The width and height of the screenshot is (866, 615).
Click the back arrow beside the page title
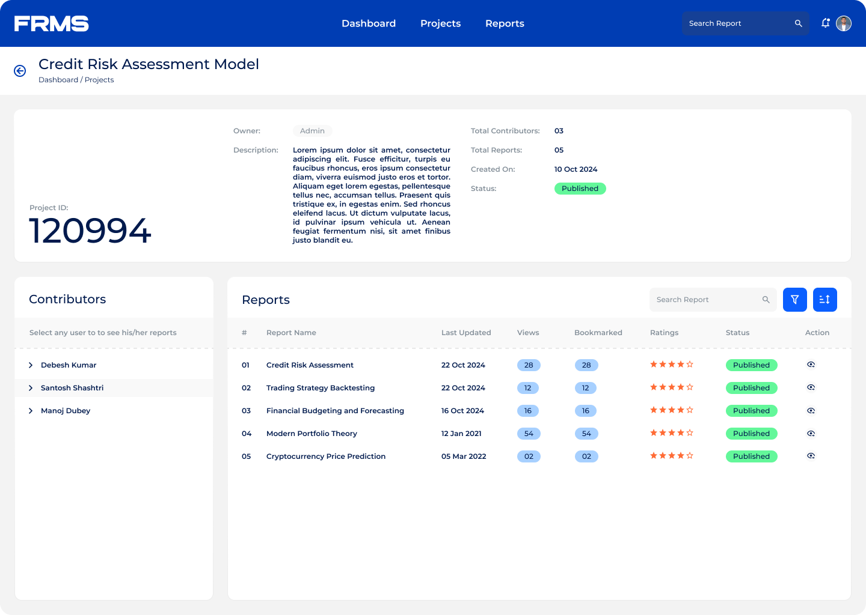click(20, 71)
